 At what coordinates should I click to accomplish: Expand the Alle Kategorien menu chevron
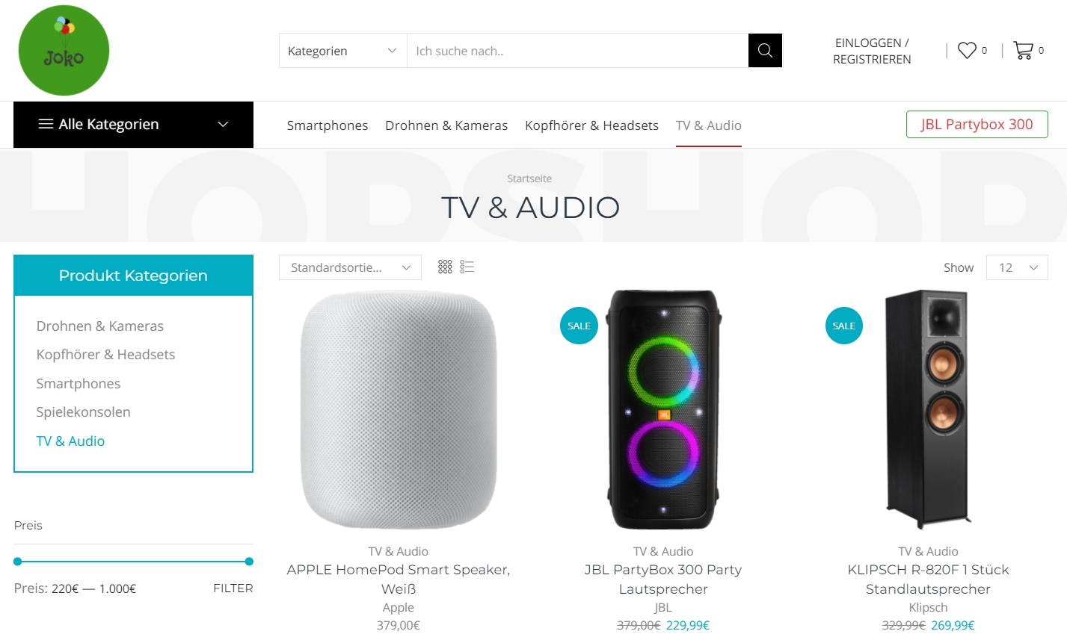[x=223, y=124]
